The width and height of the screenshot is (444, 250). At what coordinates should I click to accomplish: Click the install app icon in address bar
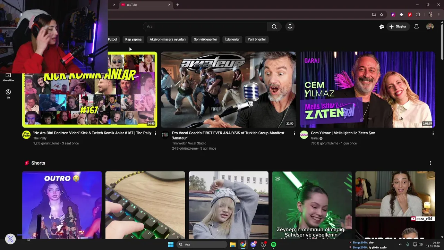pyautogui.click(x=374, y=15)
